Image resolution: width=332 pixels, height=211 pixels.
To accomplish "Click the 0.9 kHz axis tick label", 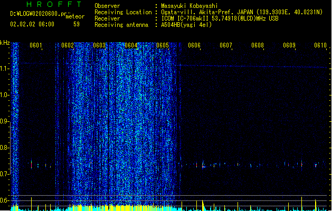I will 5,121.
